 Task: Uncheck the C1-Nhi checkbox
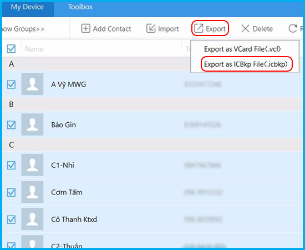11,165
